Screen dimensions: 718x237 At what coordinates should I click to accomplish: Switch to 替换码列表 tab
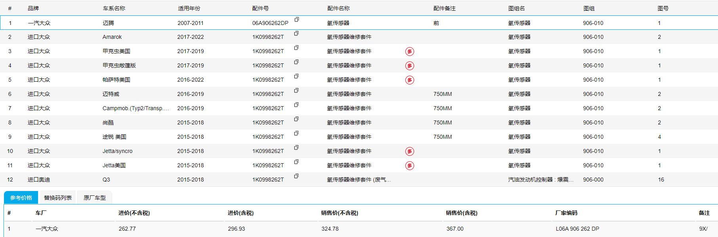(x=58, y=197)
